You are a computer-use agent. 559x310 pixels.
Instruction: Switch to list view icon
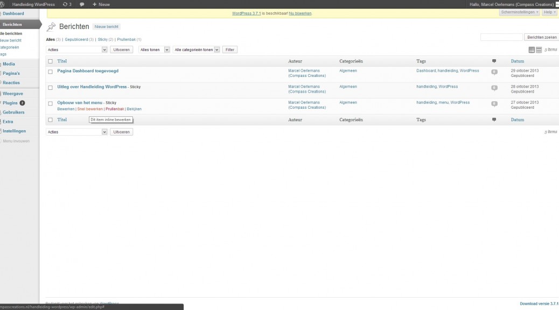click(x=532, y=50)
